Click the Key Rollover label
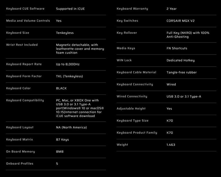 [127, 33]
